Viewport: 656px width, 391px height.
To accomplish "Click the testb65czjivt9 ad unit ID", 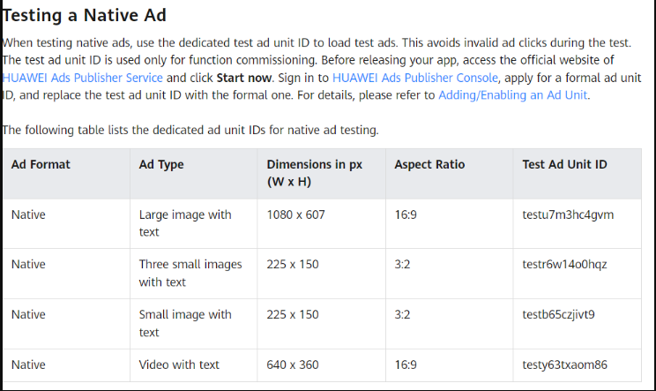I will click(x=558, y=314).
